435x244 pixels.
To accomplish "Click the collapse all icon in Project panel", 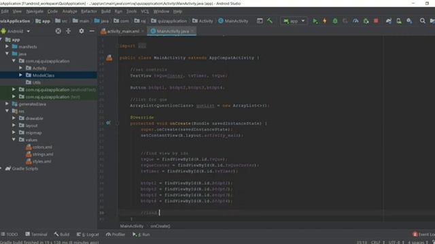I will pyautogui.click(x=68, y=31).
